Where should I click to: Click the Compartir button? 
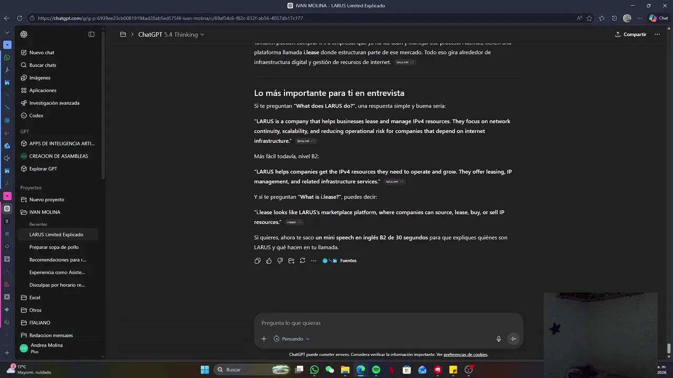pyautogui.click(x=630, y=34)
